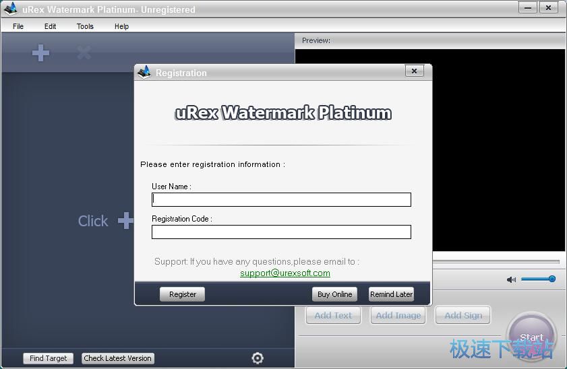Click the black preview video area

pos(499,150)
